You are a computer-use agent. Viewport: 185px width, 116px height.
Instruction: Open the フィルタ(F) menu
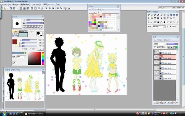click(x=37, y=5)
